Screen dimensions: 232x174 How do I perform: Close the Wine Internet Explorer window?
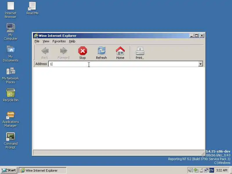(x=202, y=36)
